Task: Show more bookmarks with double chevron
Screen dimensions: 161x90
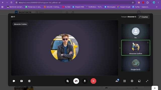Action: 156,7
